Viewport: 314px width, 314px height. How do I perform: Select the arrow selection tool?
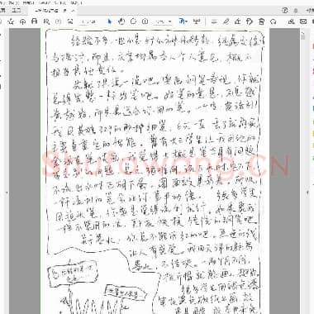(x=110, y=21)
